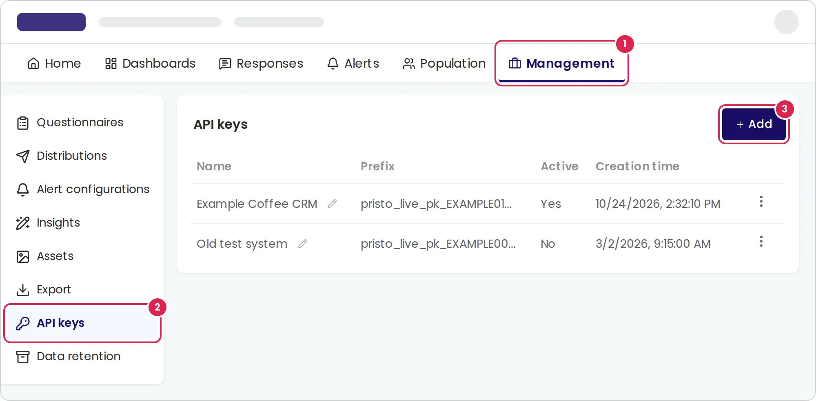Click prefix pristo_live_pk_EXAMPLE01...

pos(436,204)
